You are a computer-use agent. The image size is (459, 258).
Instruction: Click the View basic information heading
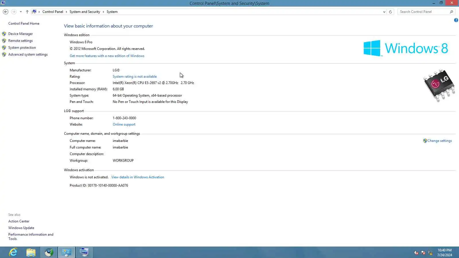(108, 26)
